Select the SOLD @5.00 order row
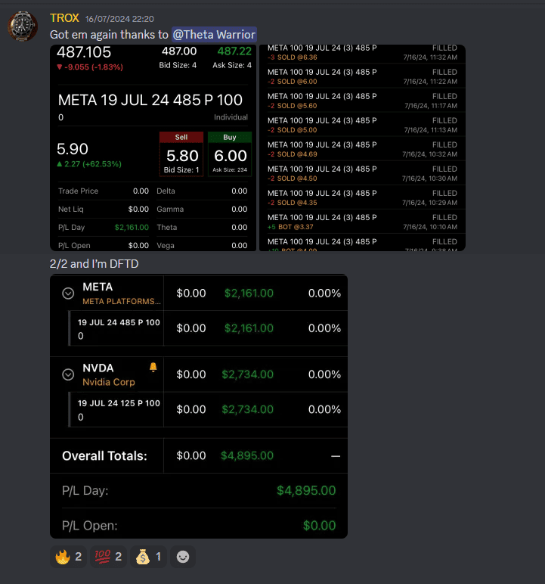Image resolution: width=545 pixels, height=584 pixels. (362, 125)
